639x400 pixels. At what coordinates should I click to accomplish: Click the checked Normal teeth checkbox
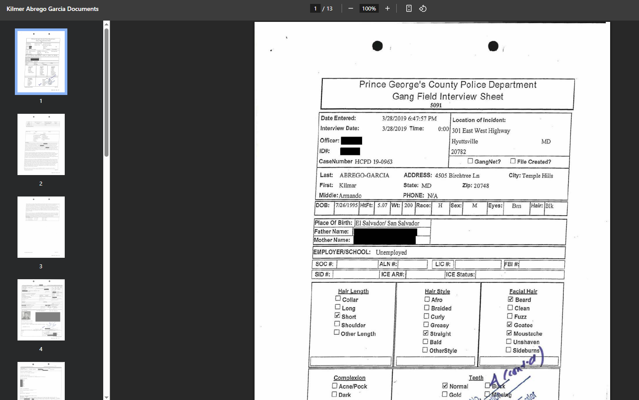click(x=445, y=386)
